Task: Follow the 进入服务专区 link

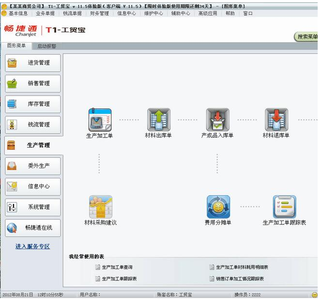Action: tap(33, 246)
